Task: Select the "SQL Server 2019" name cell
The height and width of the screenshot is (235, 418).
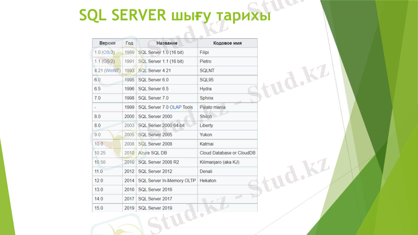Action: [x=155, y=208]
